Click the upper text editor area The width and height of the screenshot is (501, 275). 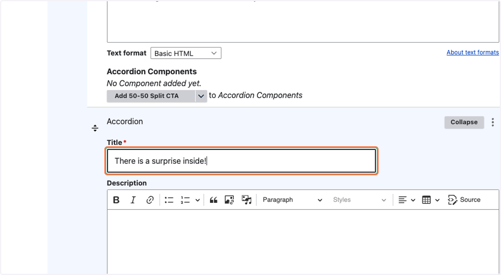tap(303, 21)
